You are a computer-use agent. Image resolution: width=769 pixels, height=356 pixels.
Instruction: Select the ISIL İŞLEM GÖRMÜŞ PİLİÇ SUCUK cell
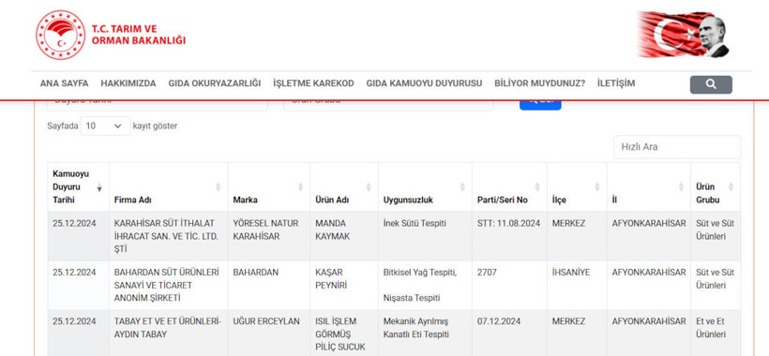[344, 333]
